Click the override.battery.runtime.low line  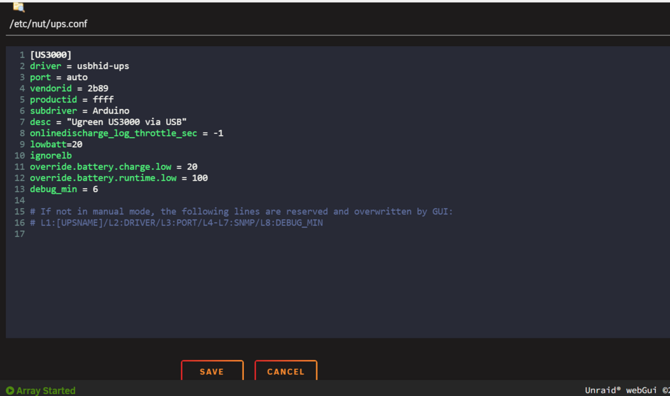click(119, 178)
